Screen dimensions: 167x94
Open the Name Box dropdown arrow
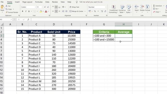(x=11, y=20)
